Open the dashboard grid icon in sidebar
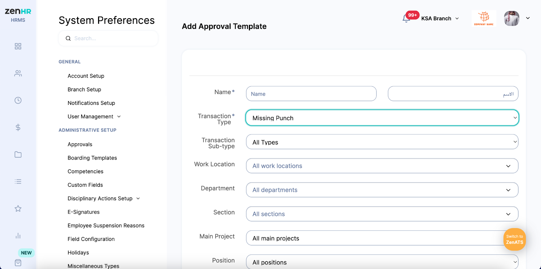 pyautogui.click(x=18, y=46)
